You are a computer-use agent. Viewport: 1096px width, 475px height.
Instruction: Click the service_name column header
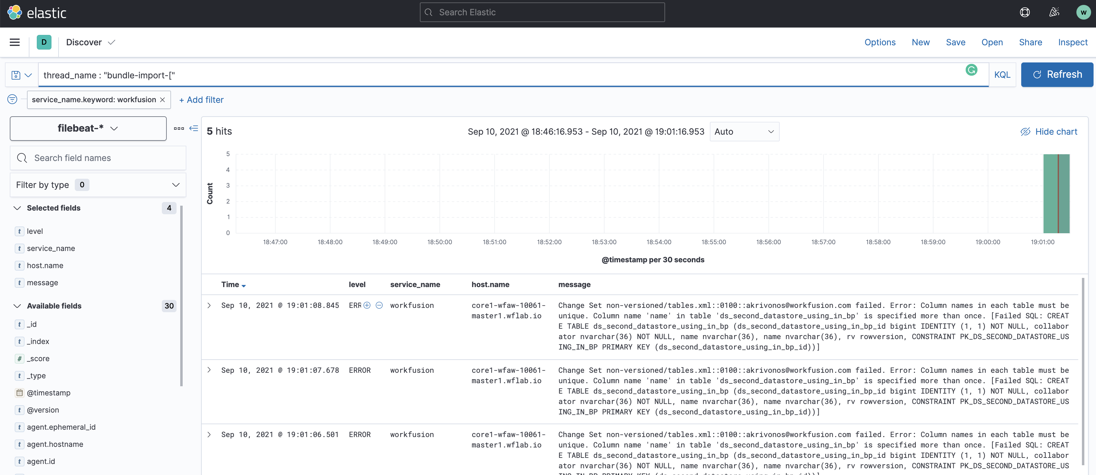(415, 285)
